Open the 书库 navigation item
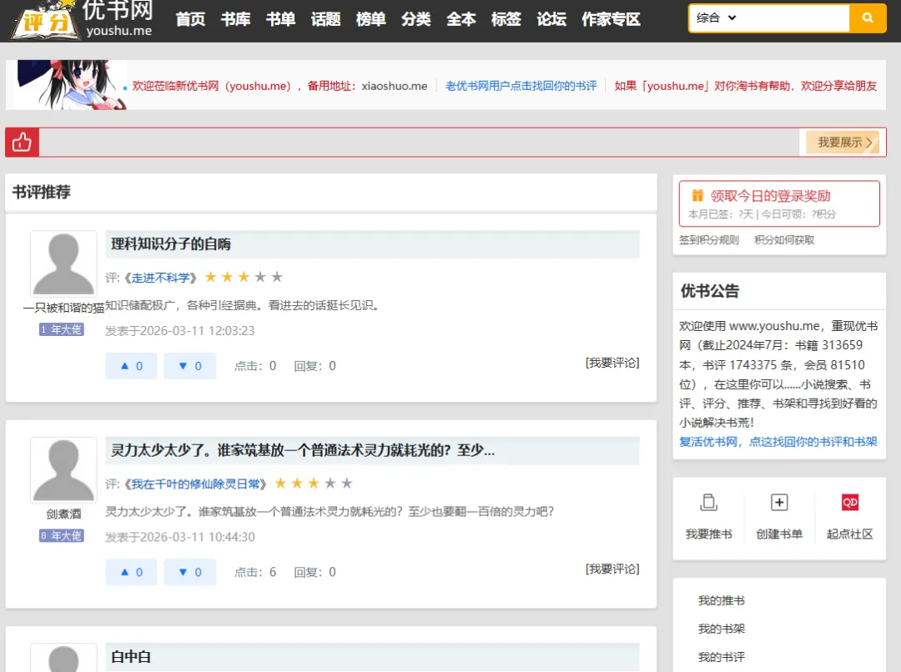This screenshot has height=672, width=901. click(235, 19)
